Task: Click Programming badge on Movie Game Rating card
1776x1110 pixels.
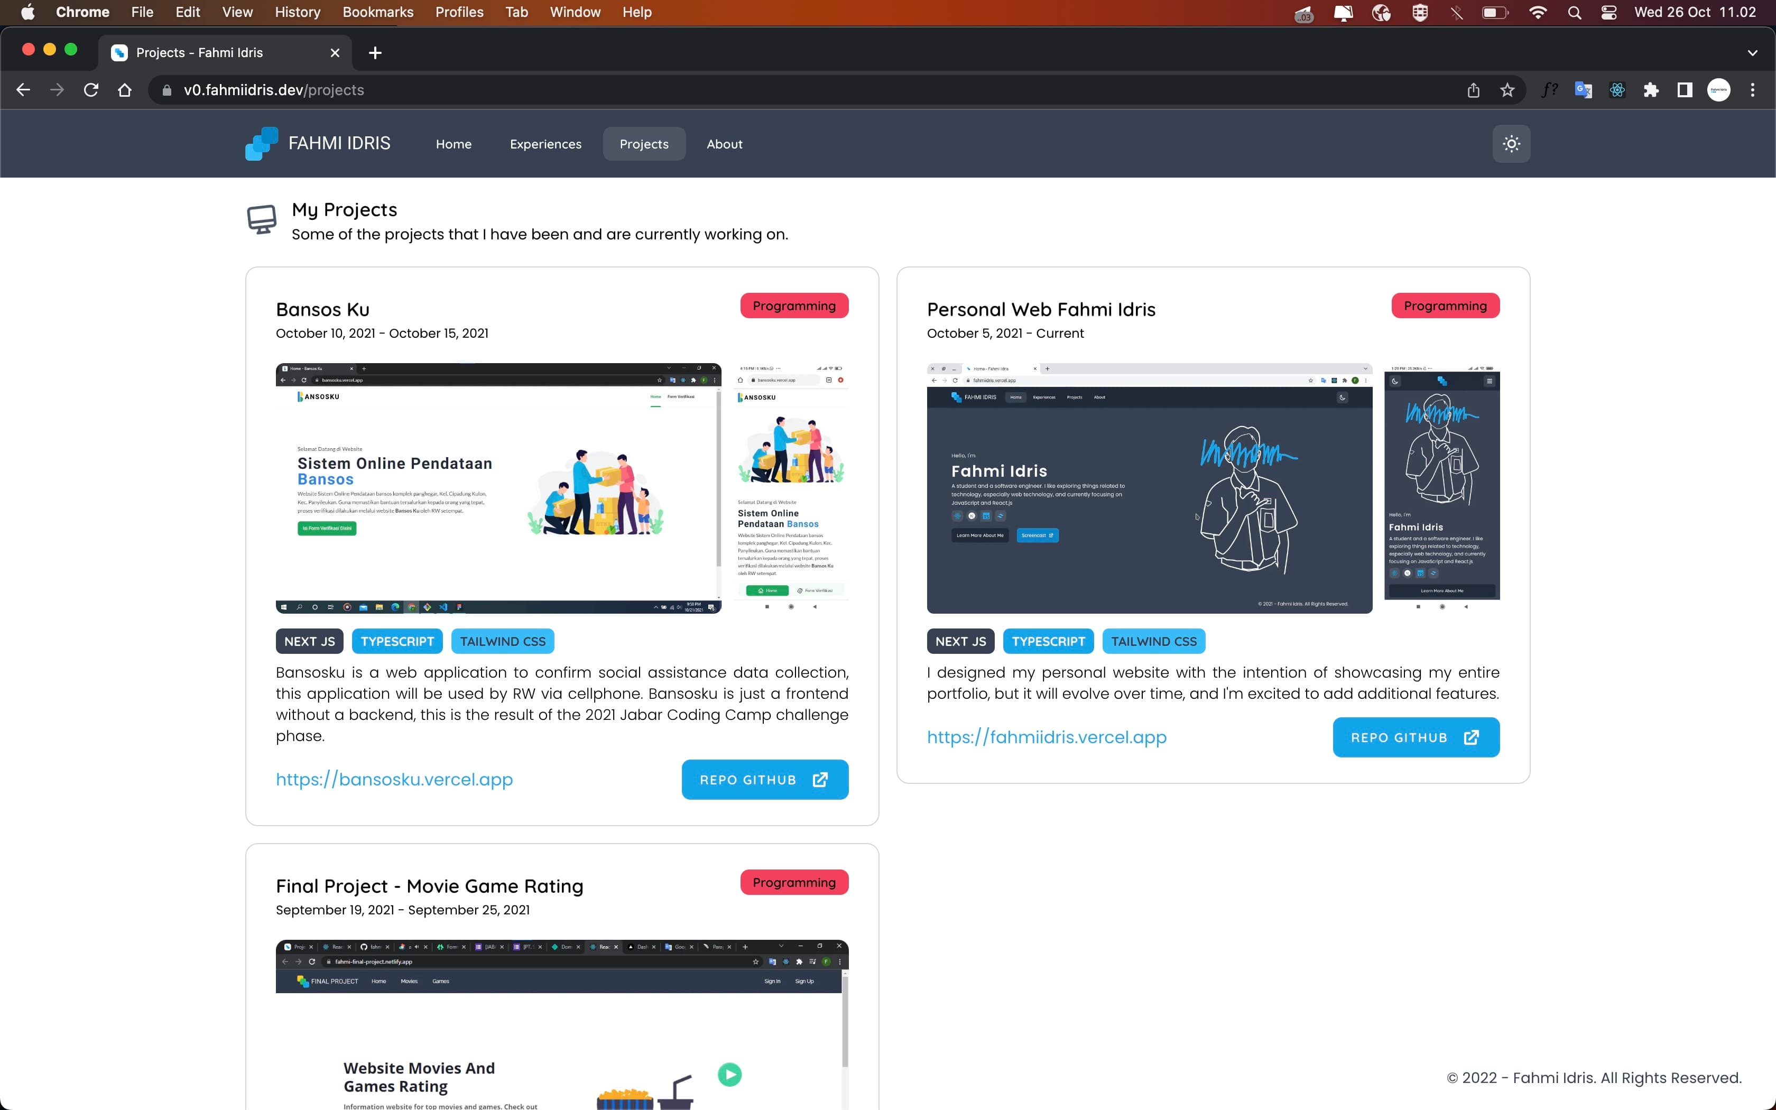Action: pos(794,882)
